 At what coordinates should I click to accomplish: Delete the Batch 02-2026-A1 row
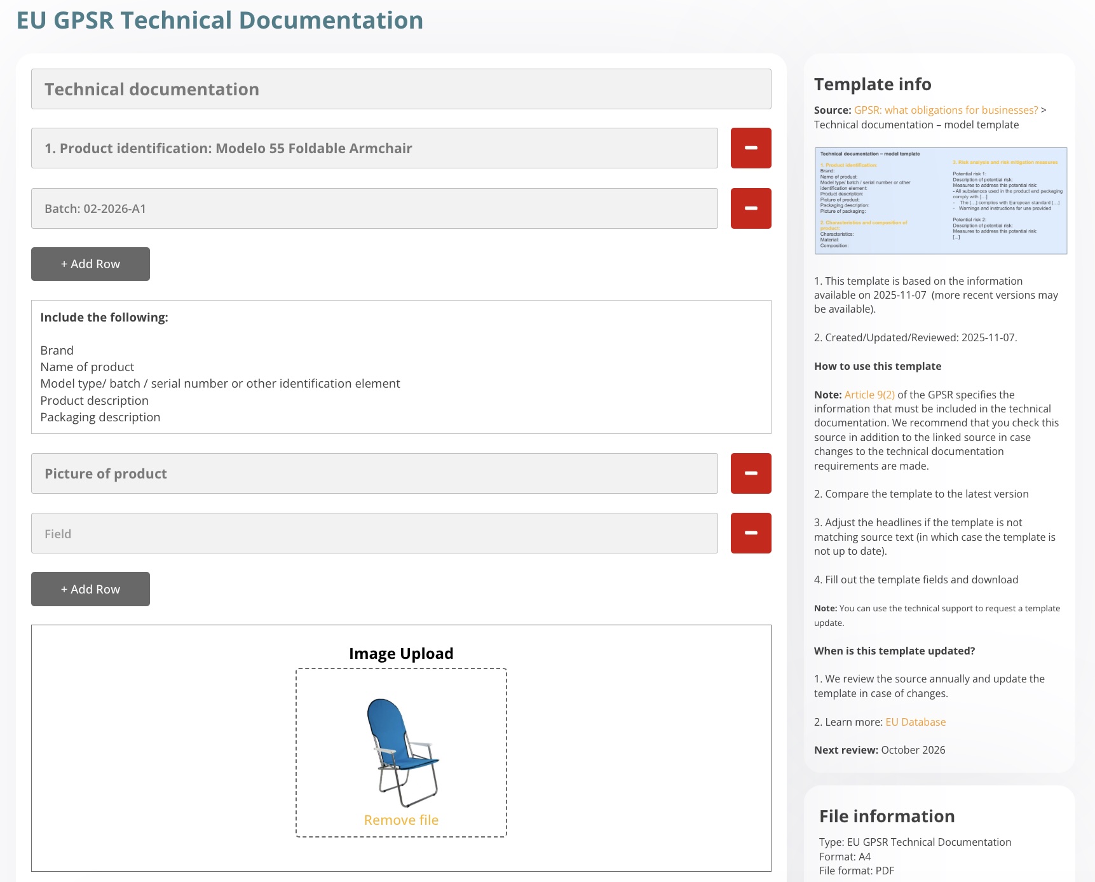(x=751, y=208)
